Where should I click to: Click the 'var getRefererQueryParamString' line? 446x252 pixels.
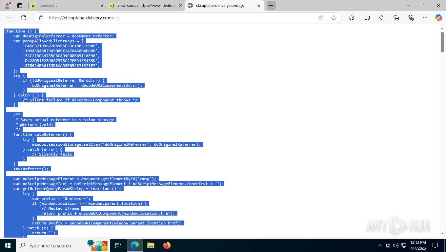click(67, 189)
